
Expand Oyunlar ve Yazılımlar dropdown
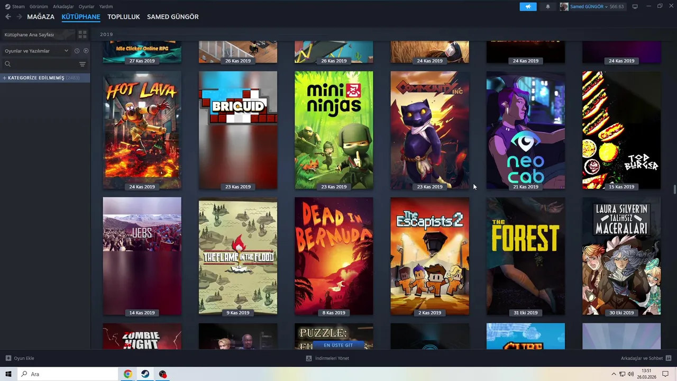[36, 51]
